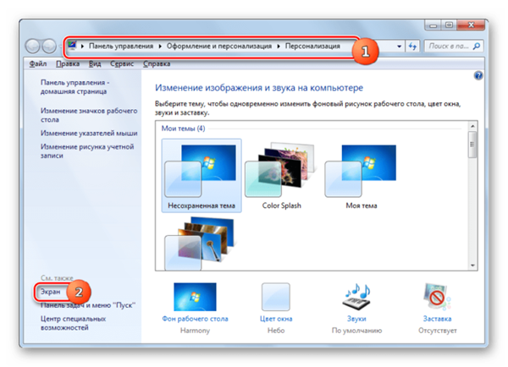
Task: Click the Control Panel icon in address bar
Action: tap(72, 46)
